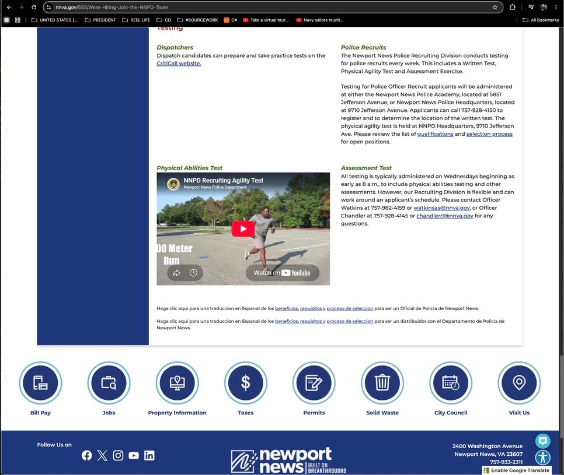564x475 pixels.
Task: Open the #SOURCEWORK bookmarks folder
Action: 197,20
